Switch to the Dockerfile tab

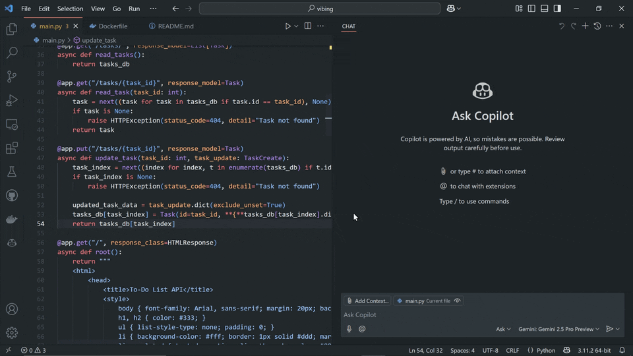click(x=113, y=26)
